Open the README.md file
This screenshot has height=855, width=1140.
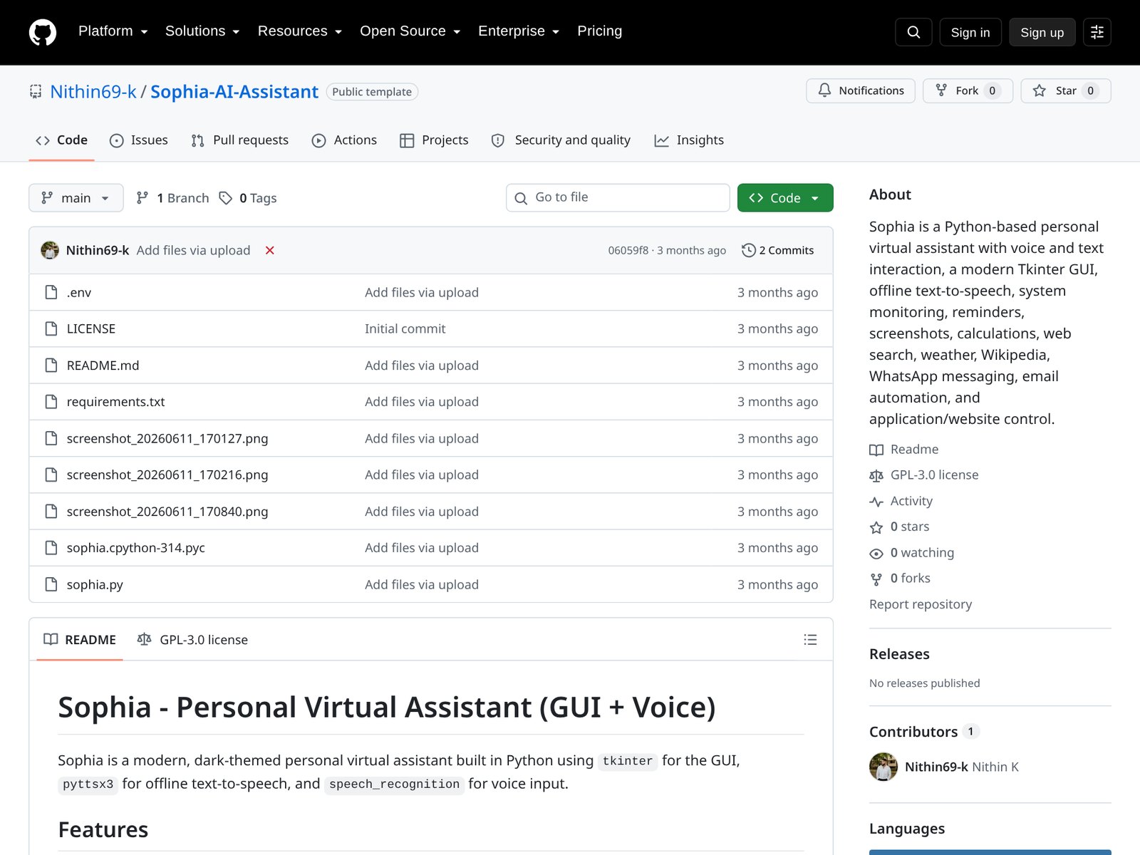[103, 366]
